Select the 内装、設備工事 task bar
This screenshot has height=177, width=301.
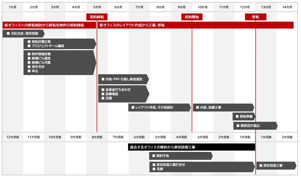tap(223, 108)
